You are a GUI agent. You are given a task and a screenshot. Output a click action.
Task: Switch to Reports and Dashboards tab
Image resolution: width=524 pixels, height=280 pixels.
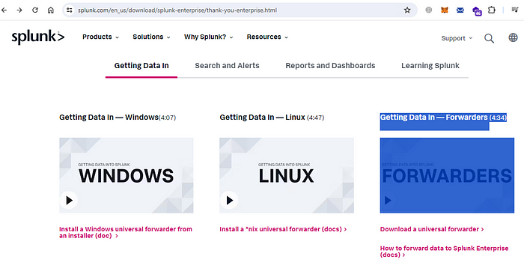tap(330, 66)
